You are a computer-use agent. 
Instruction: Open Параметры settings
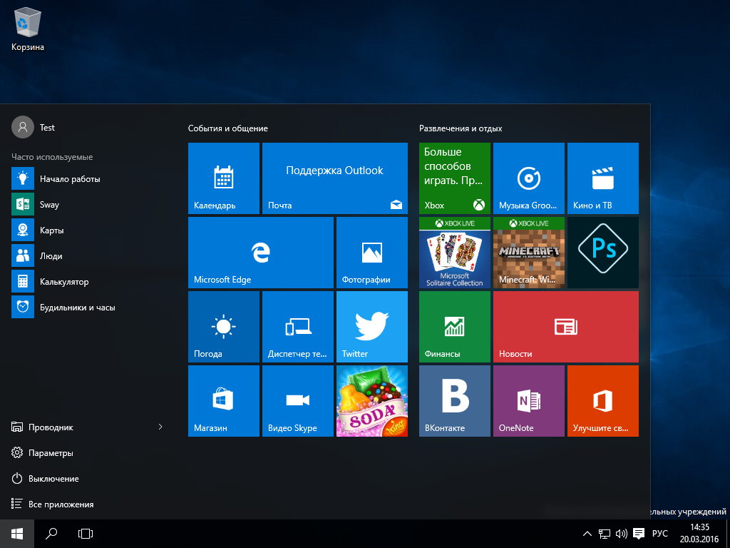[x=51, y=453]
